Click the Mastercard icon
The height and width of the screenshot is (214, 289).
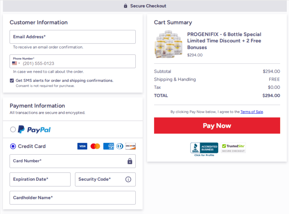95,146
